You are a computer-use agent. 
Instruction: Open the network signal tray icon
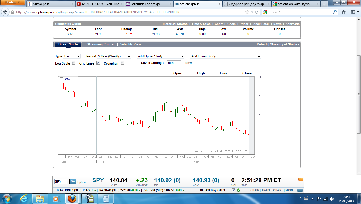click(325, 199)
